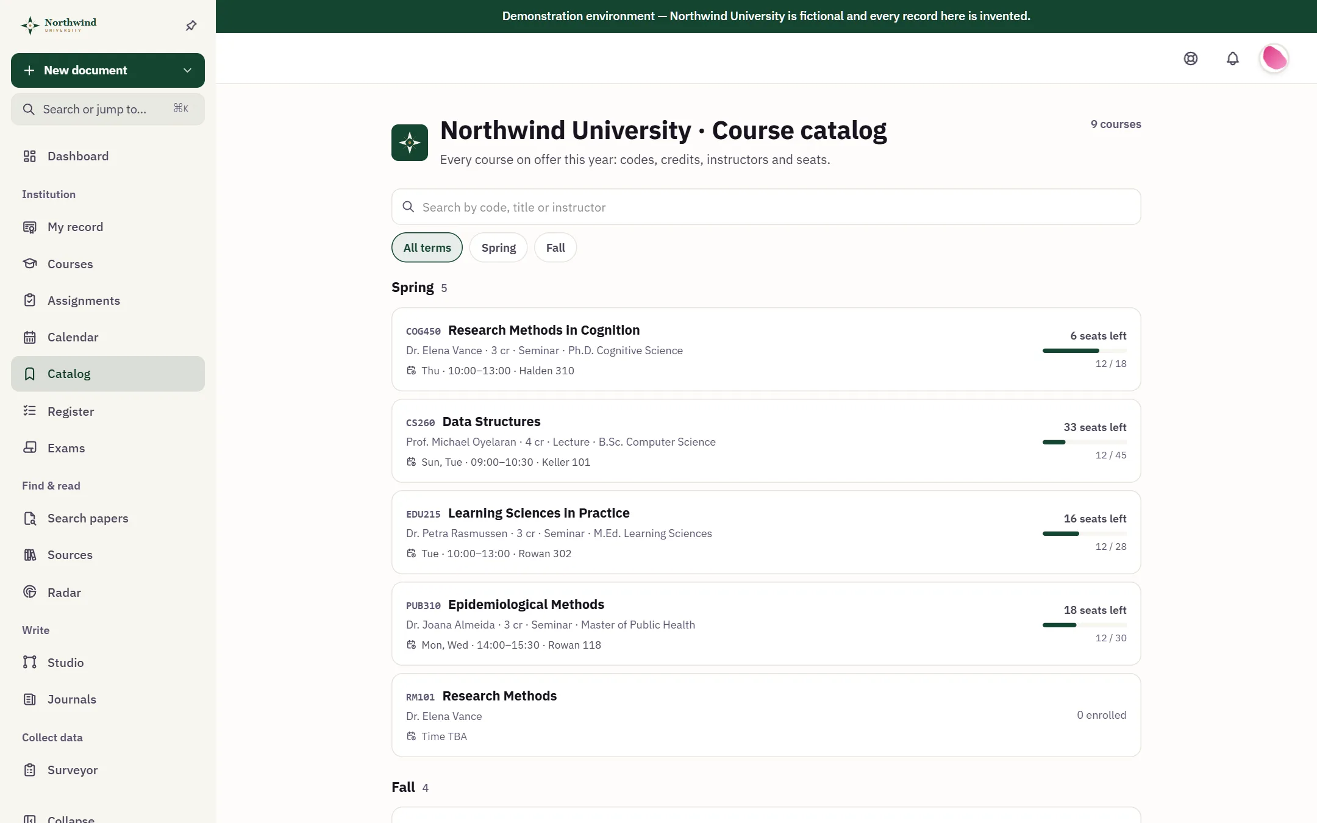Click the 'Sun, Tue · 09:00–10:30 · Keller 101' text
1317x823 pixels.
pyautogui.click(x=506, y=462)
